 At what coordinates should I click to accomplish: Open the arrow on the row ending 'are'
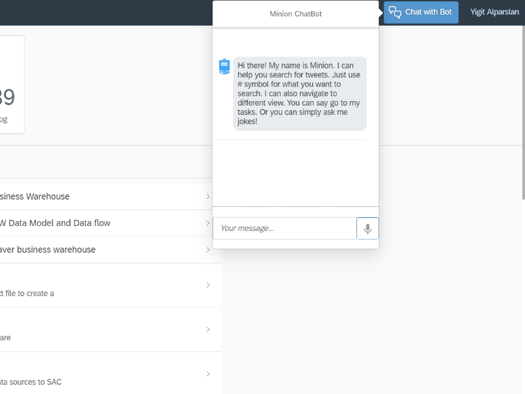click(208, 329)
